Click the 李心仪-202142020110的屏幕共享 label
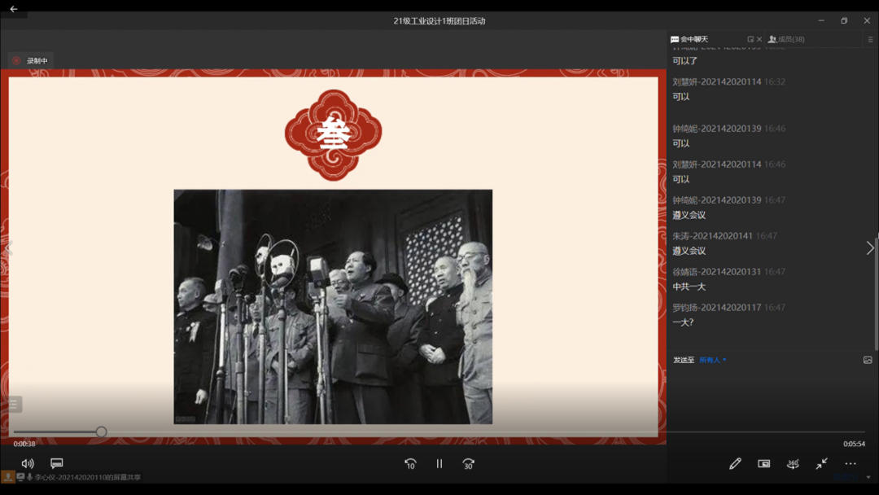Image resolution: width=879 pixels, height=495 pixels. pyautogui.click(x=87, y=478)
